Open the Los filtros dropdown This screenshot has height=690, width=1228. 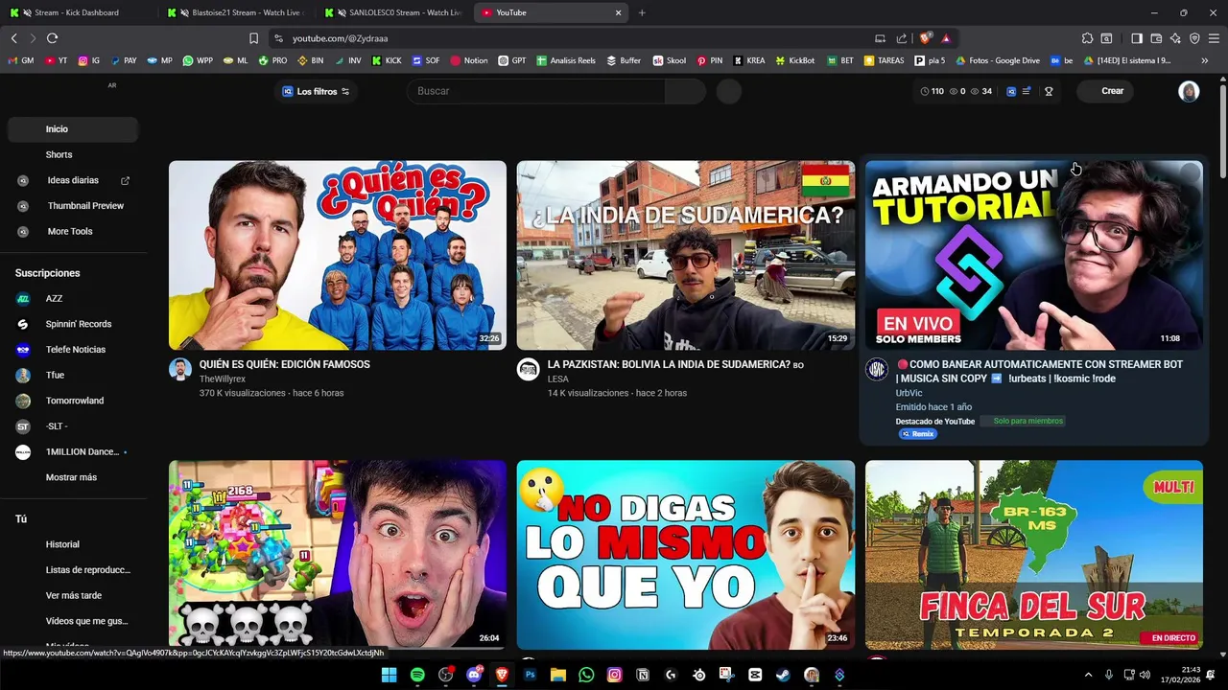(x=316, y=91)
